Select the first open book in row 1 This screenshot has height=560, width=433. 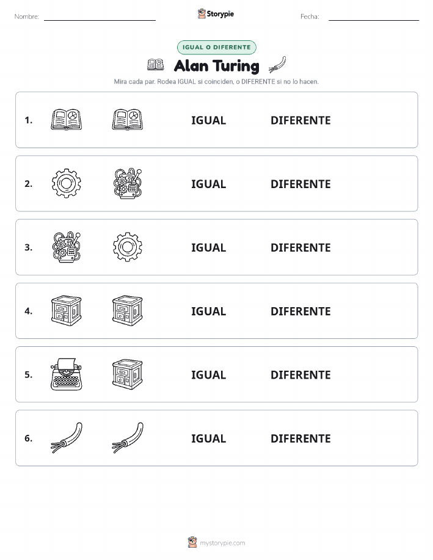coord(66,120)
